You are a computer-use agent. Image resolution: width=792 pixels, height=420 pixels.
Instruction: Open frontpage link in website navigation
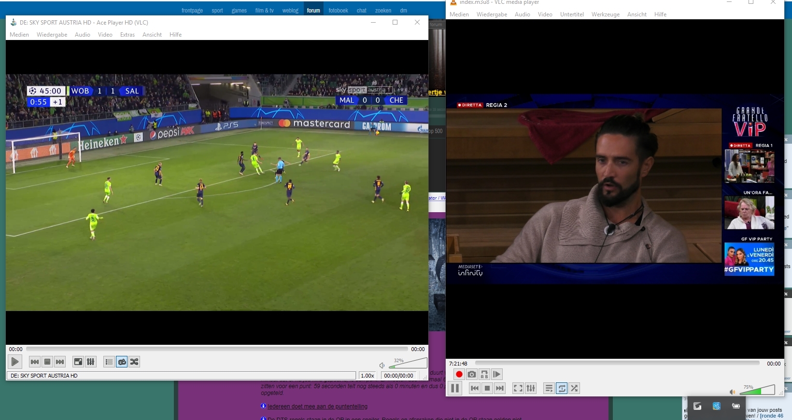[x=192, y=11]
